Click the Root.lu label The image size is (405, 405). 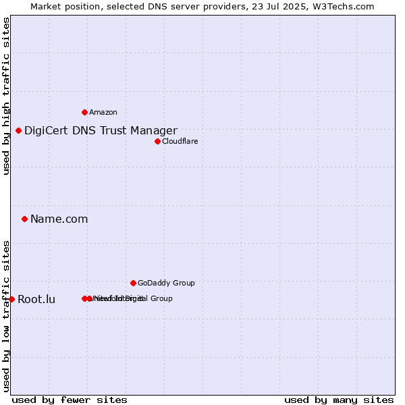pyautogui.click(x=36, y=299)
